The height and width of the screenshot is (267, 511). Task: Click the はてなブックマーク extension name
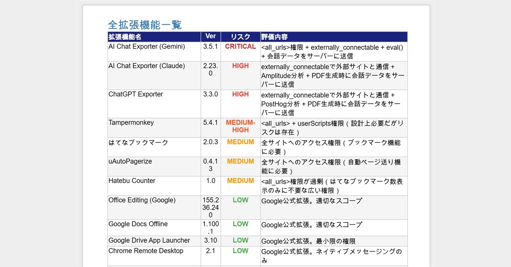pyautogui.click(x=138, y=142)
